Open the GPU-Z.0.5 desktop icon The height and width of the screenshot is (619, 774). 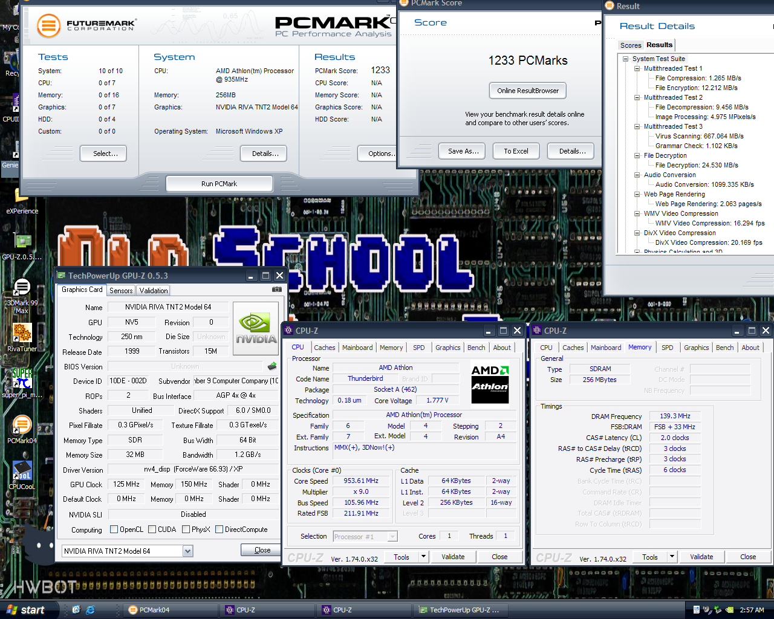(x=22, y=245)
